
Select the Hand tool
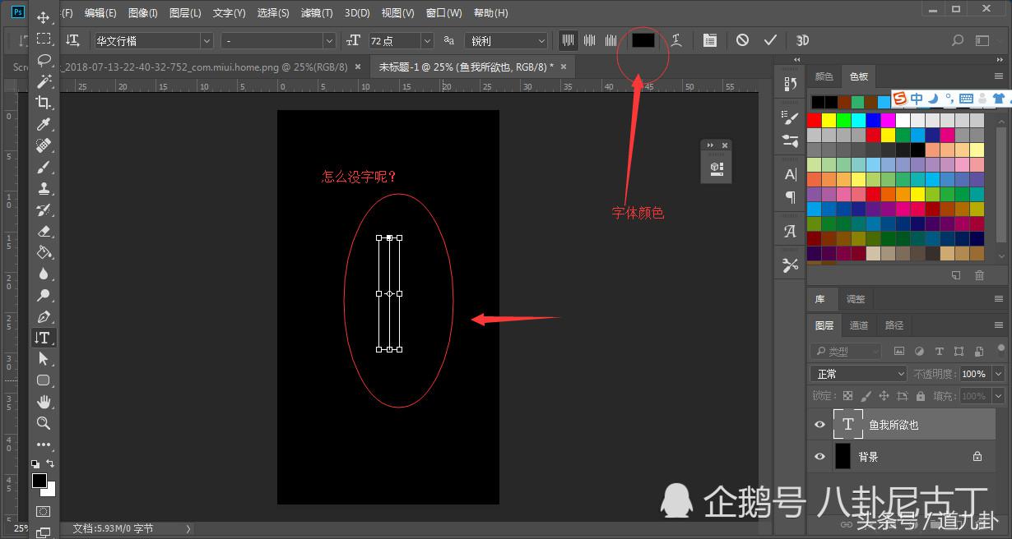[x=44, y=402]
